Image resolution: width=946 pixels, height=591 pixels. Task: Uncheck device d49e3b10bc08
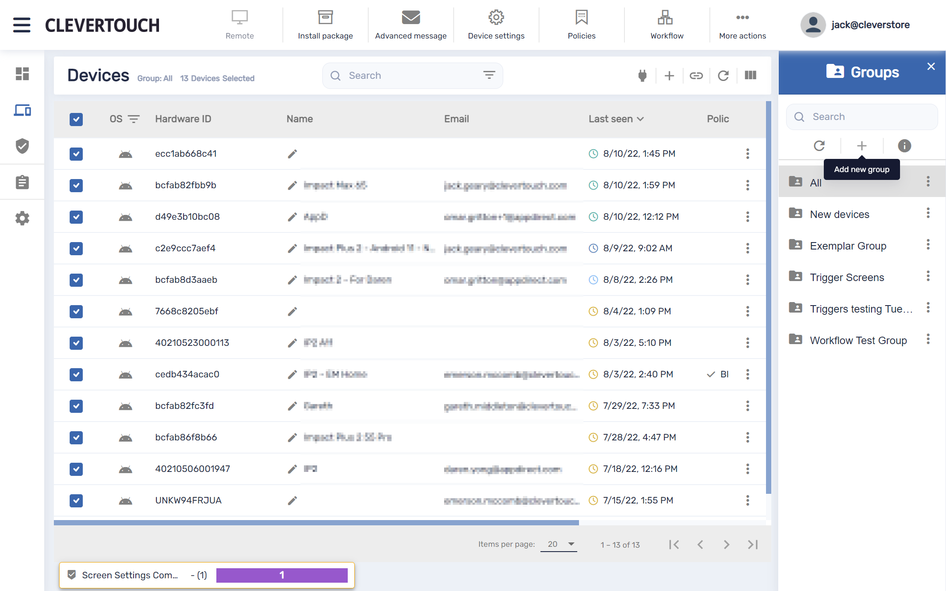pos(76,217)
